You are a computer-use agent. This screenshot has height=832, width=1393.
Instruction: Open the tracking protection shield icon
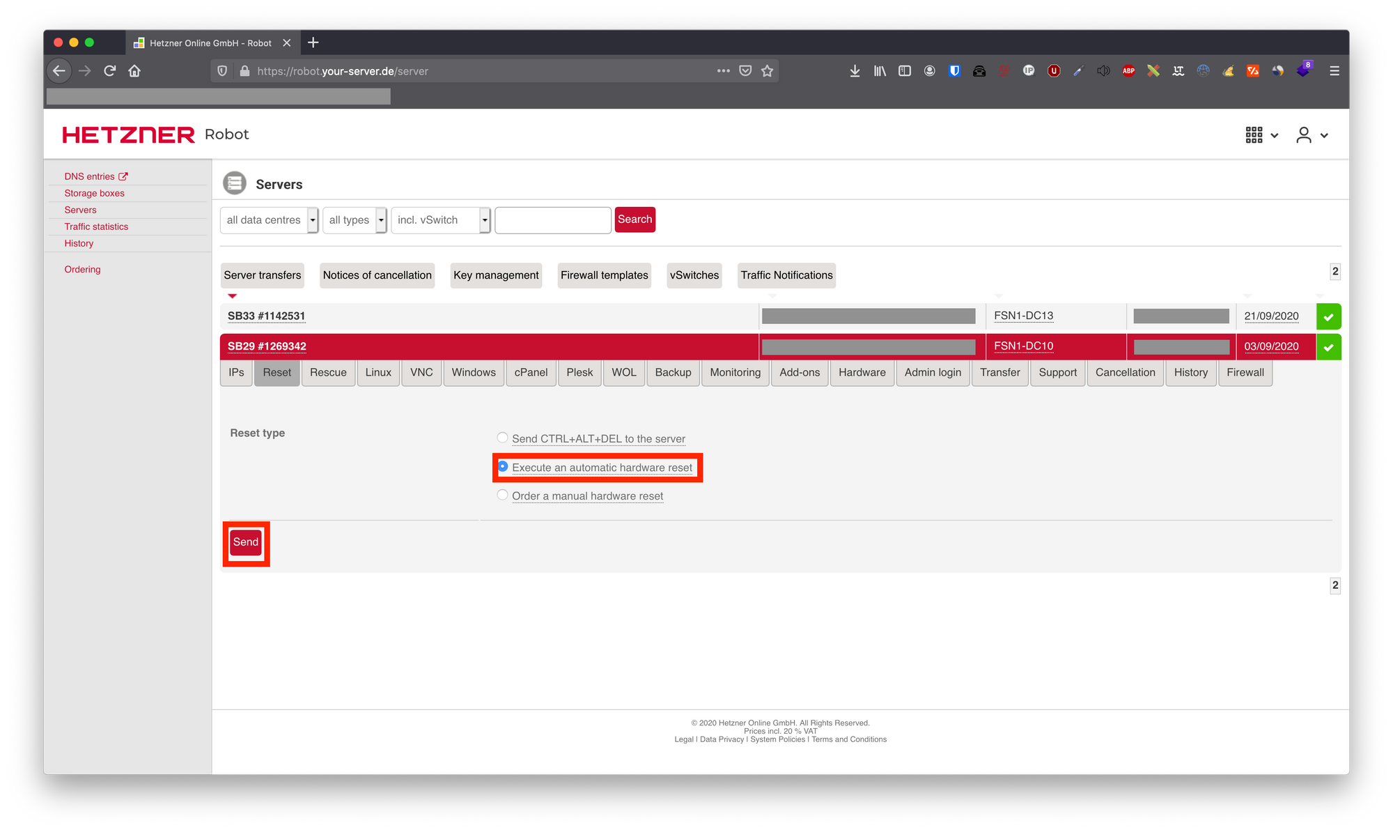point(222,71)
